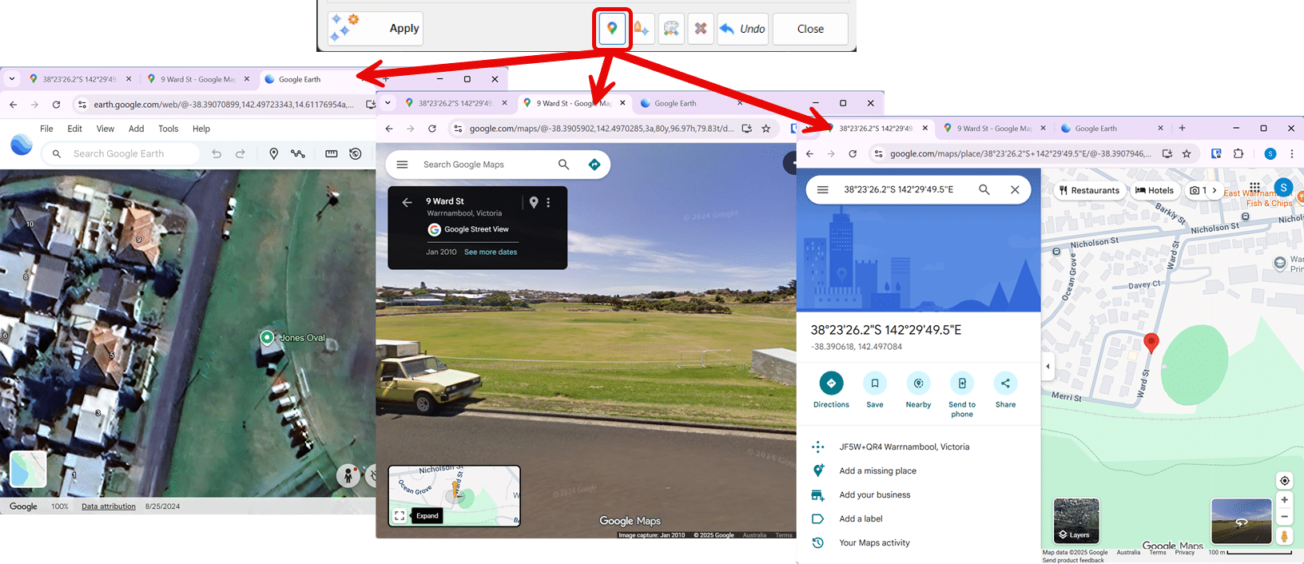Toggle the Layers satellite thumbnail
1304x564 pixels.
coord(1076,520)
